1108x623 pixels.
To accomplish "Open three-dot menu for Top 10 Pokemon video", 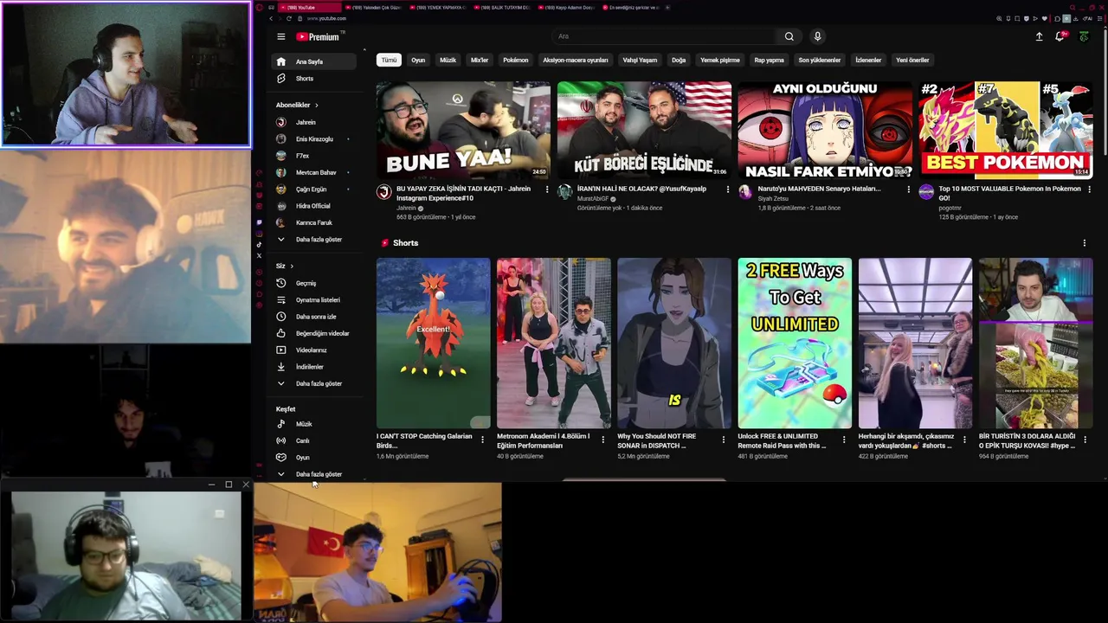I will coord(1089,189).
